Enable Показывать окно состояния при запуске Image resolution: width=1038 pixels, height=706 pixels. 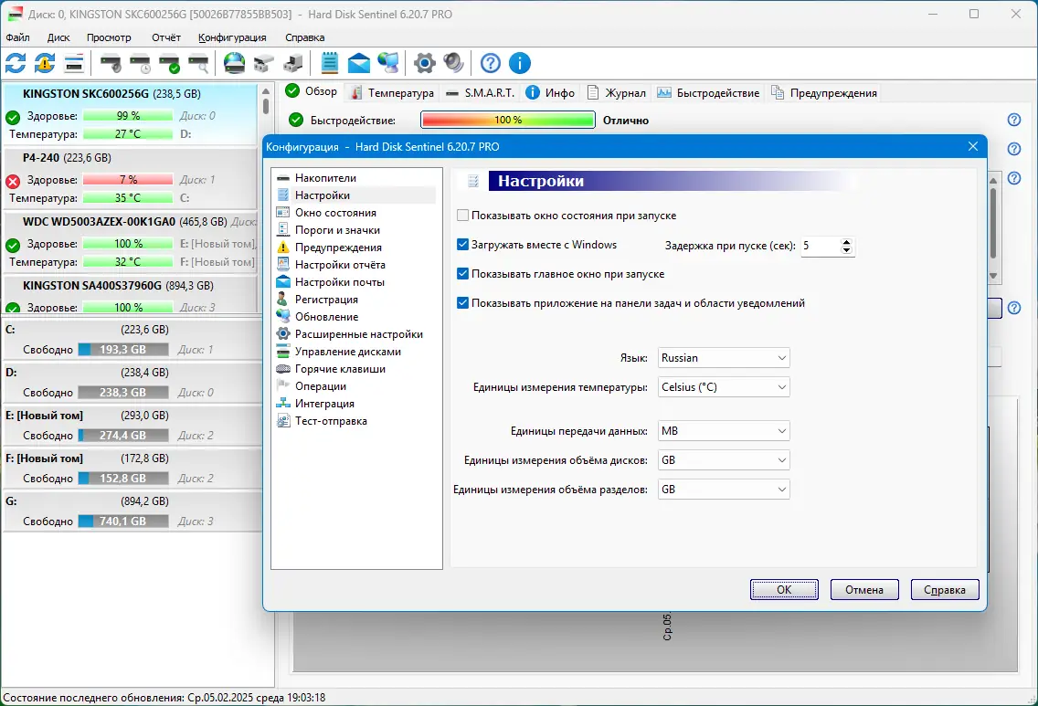pos(462,216)
